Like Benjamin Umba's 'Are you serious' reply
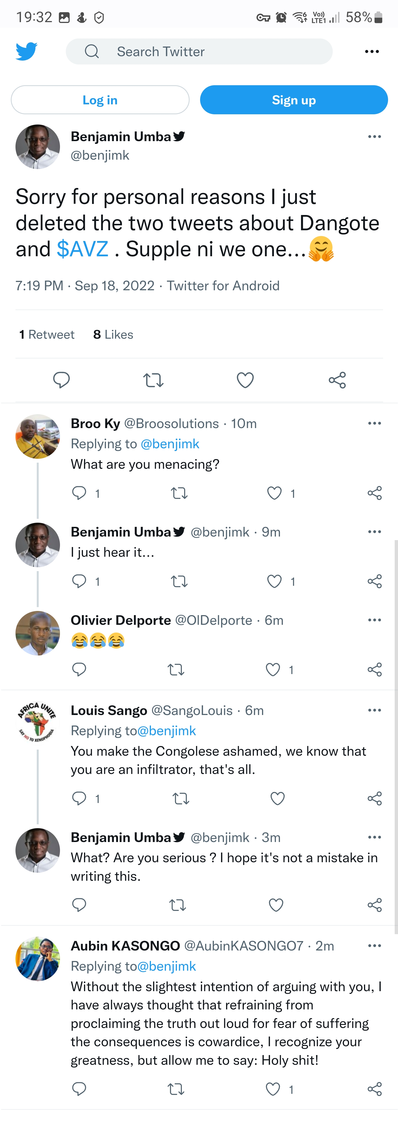Image resolution: width=398 pixels, height=1145 pixels. click(x=276, y=905)
